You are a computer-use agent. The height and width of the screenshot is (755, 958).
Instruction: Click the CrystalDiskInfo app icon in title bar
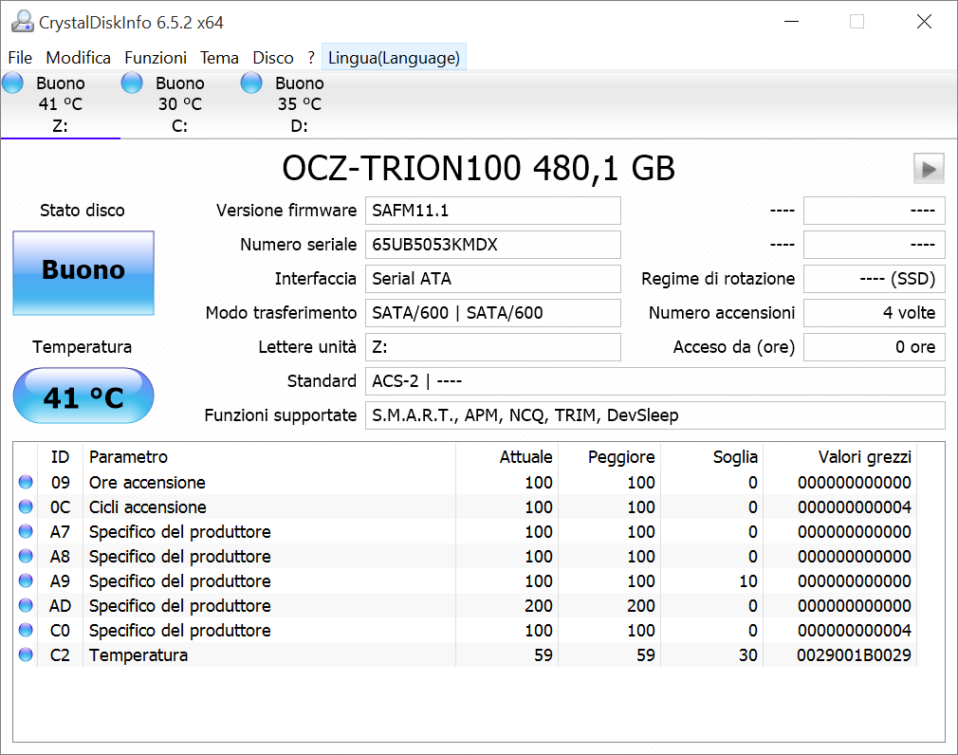coord(23,22)
